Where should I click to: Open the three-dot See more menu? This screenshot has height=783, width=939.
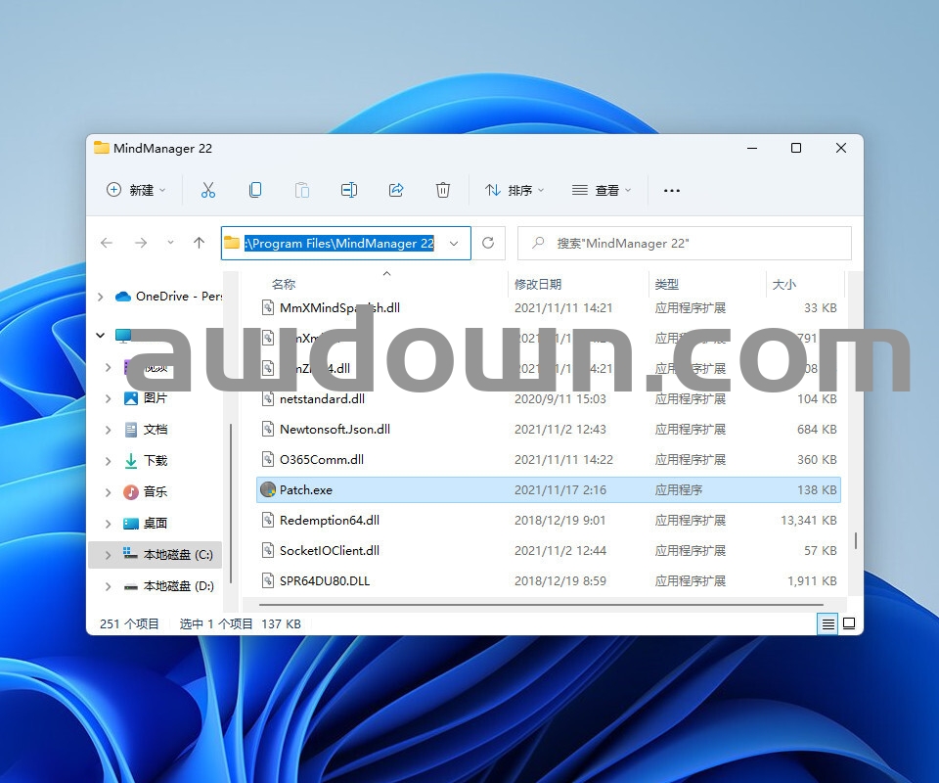[672, 190]
